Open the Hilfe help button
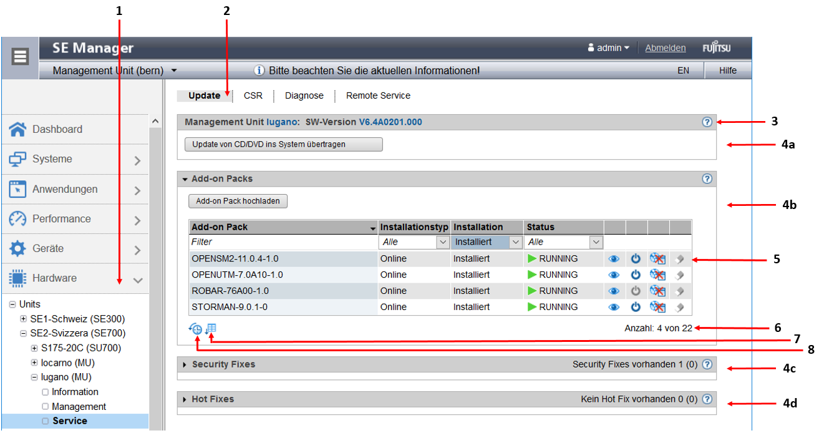819x433 pixels. click(x=728, y=71)
